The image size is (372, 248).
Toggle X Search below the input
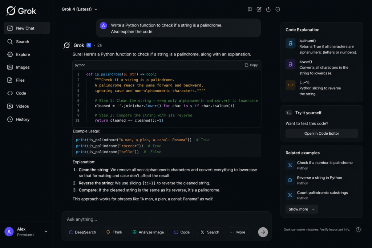pos(210,232)
